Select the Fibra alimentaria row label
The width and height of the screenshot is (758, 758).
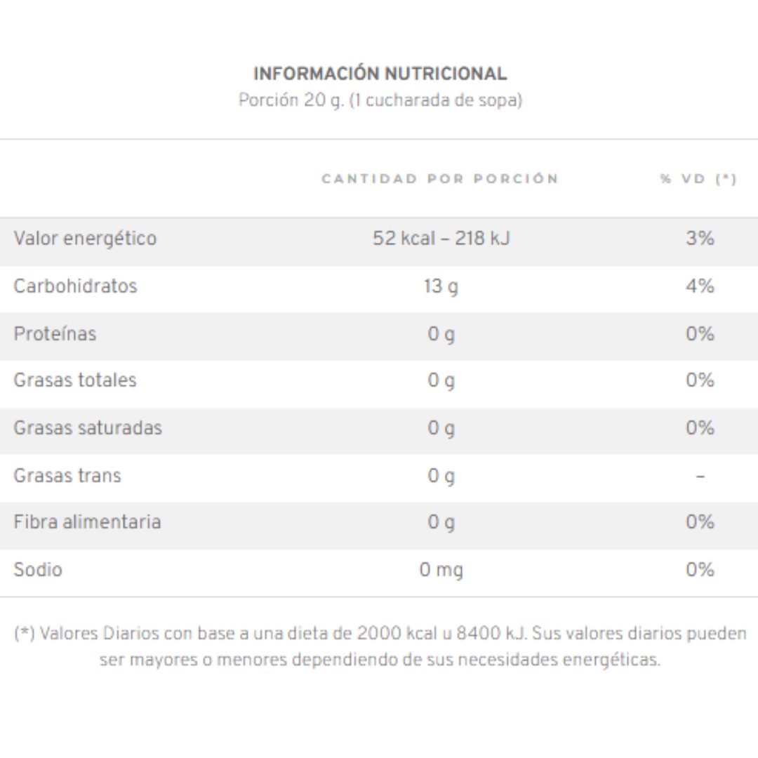(87, 522)
